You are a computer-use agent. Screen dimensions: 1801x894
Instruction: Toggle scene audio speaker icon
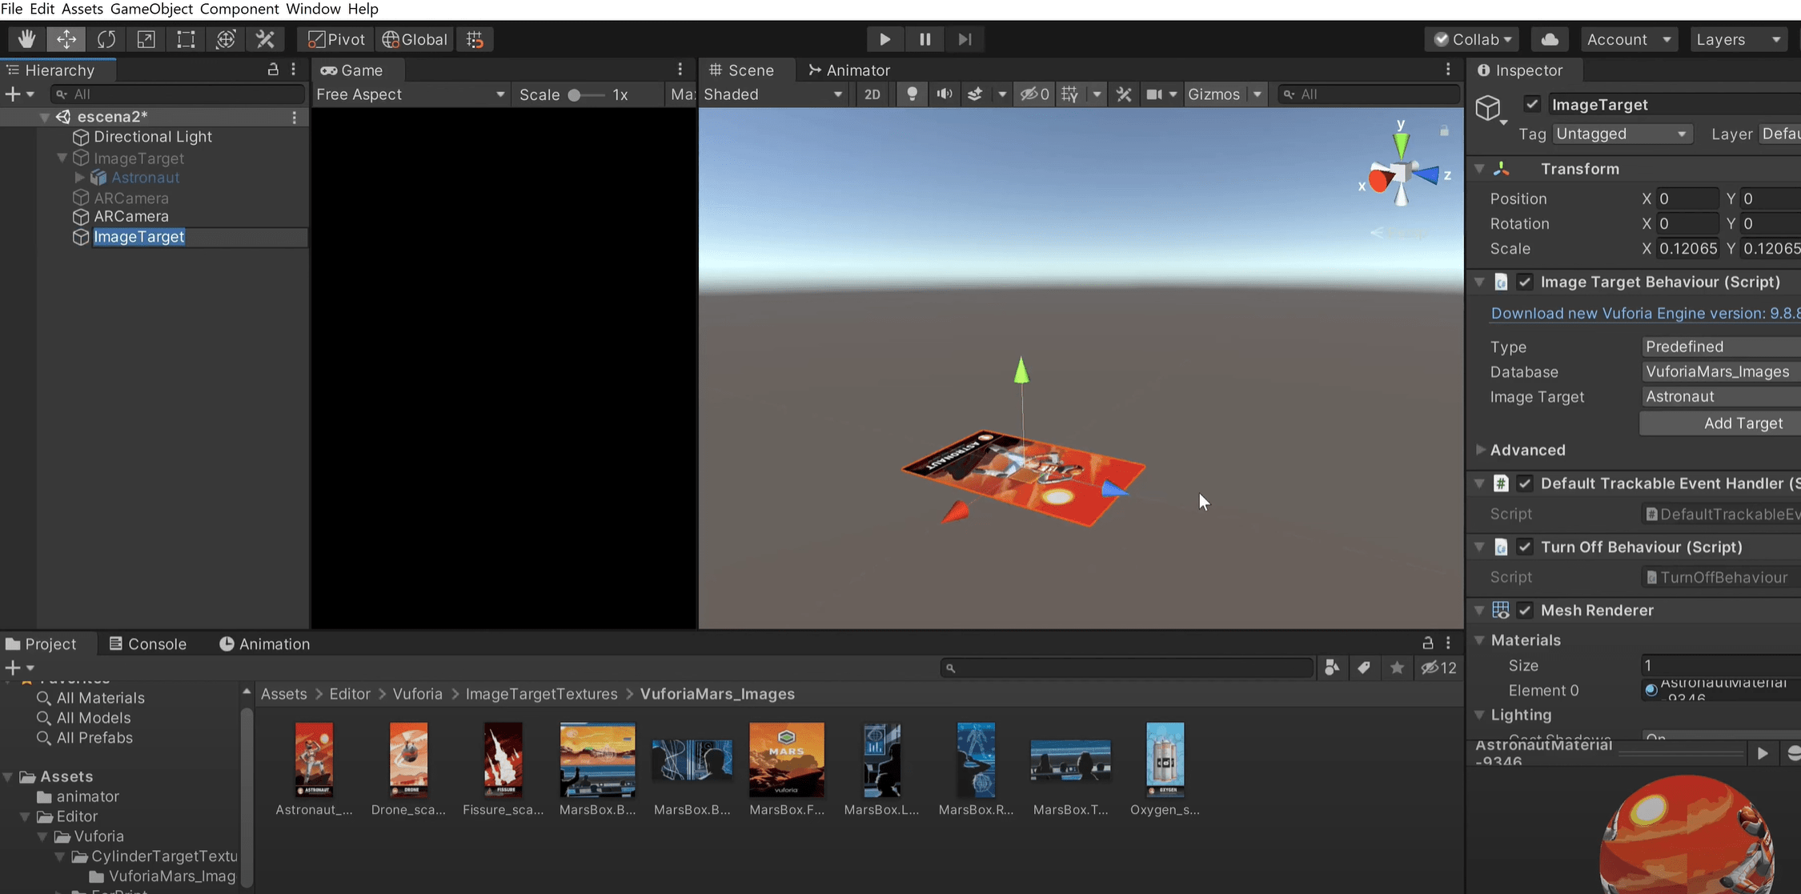pos(945,94)
